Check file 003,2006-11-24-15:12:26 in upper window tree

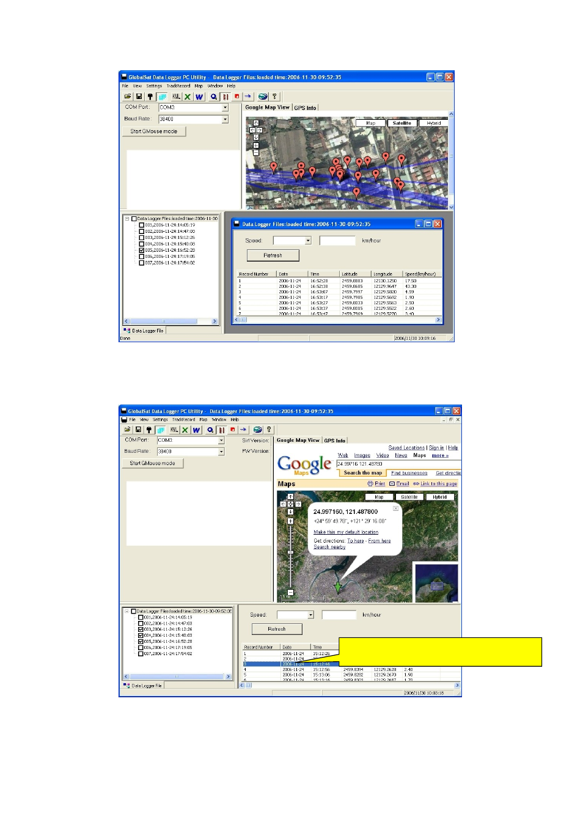[x=142, y=238]
